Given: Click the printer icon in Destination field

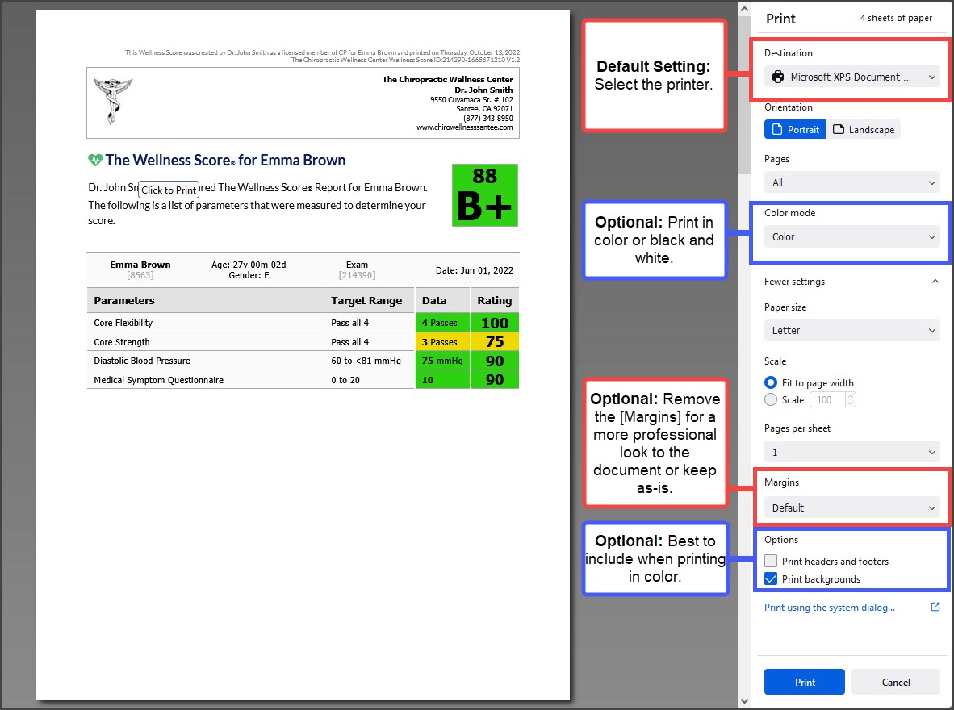Looking at the screenshot, I should (777, 77).
